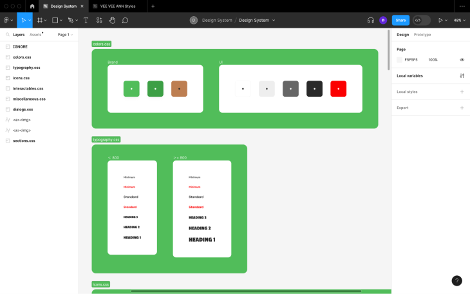Open Frame tool options dropdown arrow
470x294 pixels.
pos(45,20)
